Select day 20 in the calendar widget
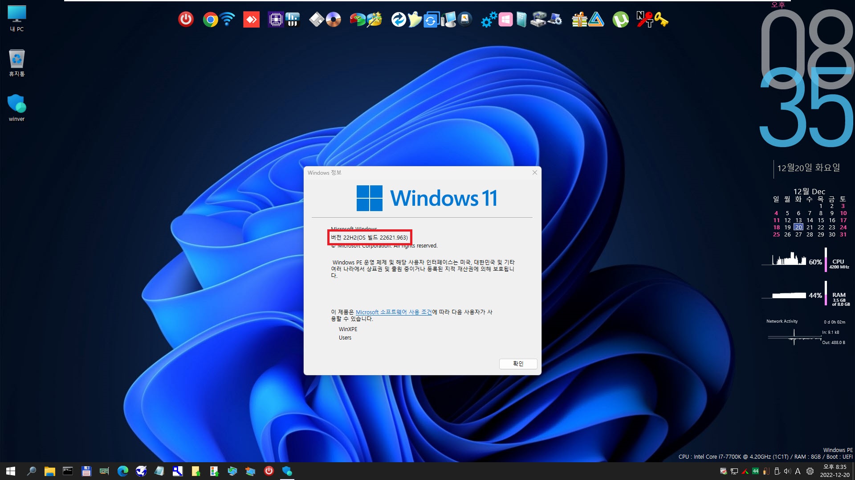Viewport: 855px width, 480px height. [798, 227]
